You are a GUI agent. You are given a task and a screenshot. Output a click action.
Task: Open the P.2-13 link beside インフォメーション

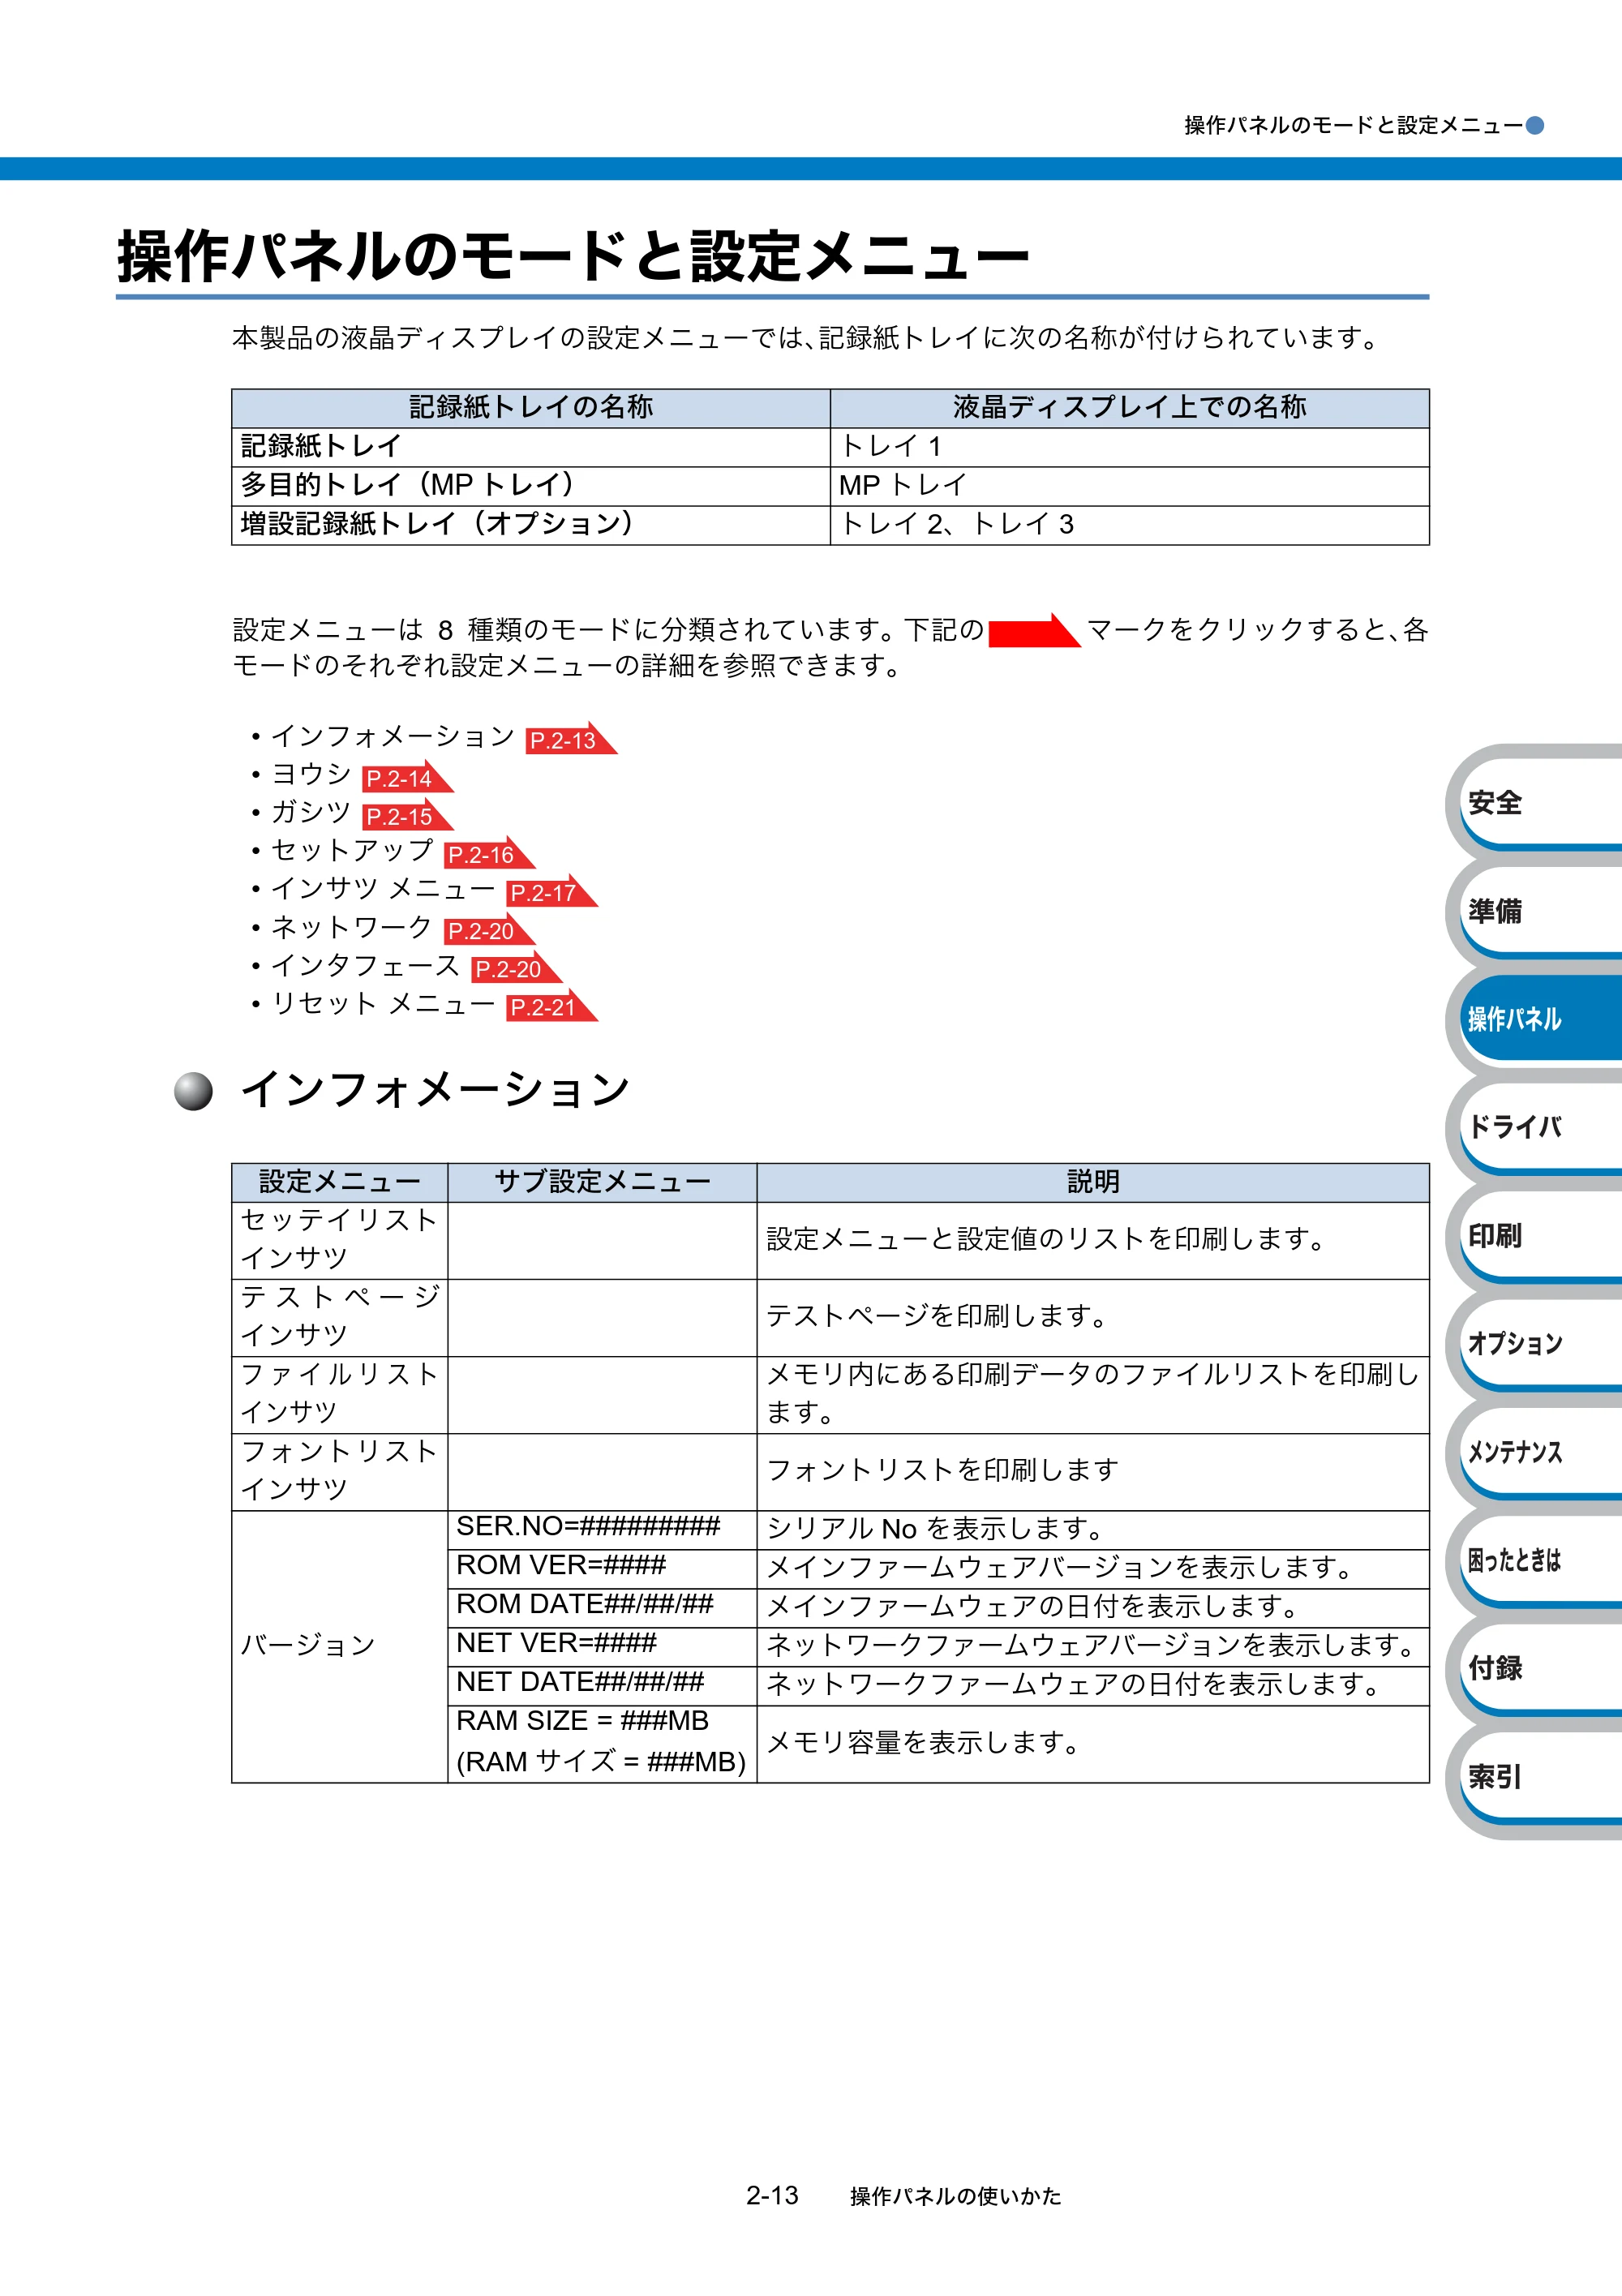click(570, 739)
